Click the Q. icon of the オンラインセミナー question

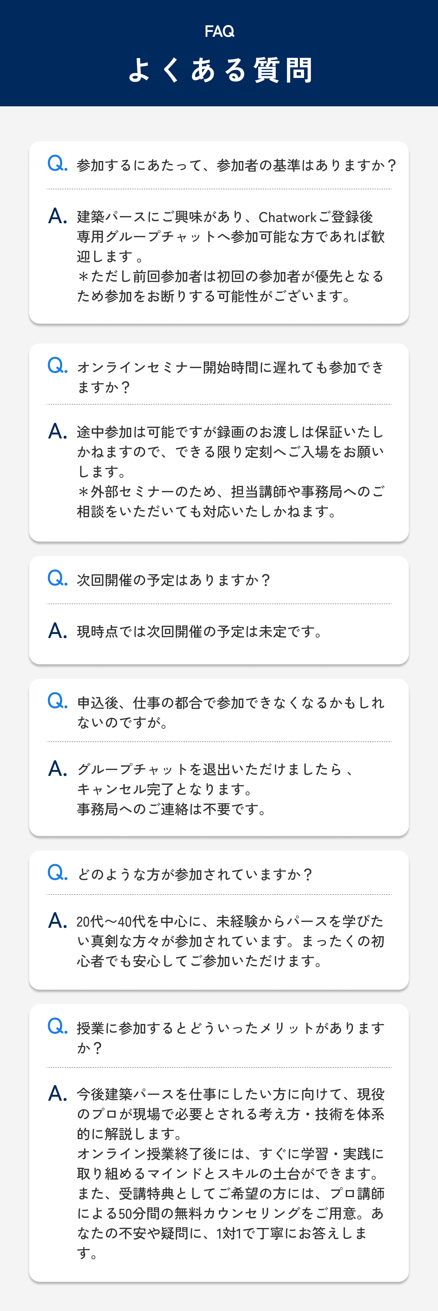tap(57, 365)
